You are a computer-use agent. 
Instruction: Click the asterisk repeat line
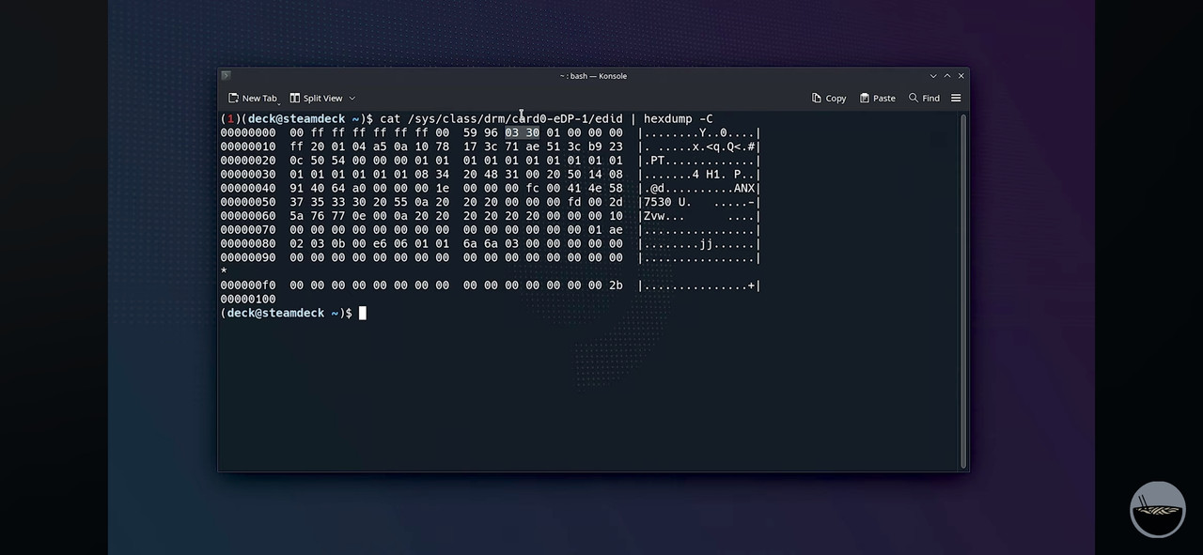pyautogui.click(x=224, y=271)
